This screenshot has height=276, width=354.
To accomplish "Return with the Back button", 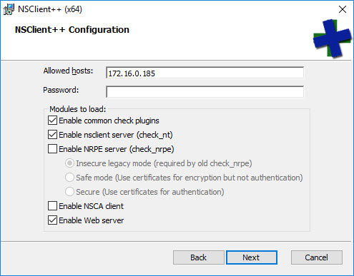I will point(199,257).
